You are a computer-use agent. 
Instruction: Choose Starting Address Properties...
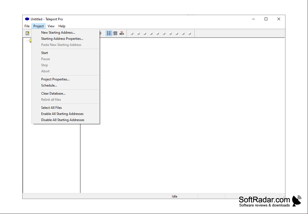[66, 39]
